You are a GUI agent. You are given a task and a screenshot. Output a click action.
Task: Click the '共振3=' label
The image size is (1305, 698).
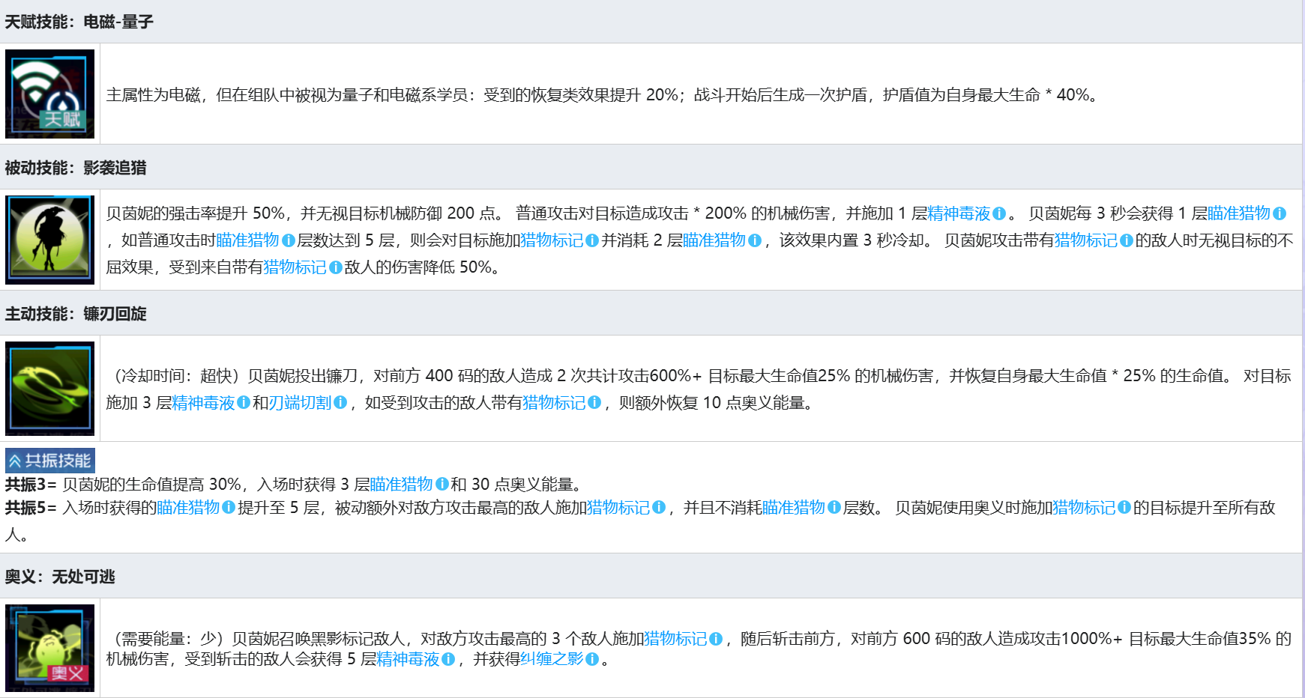pos(31,485)
